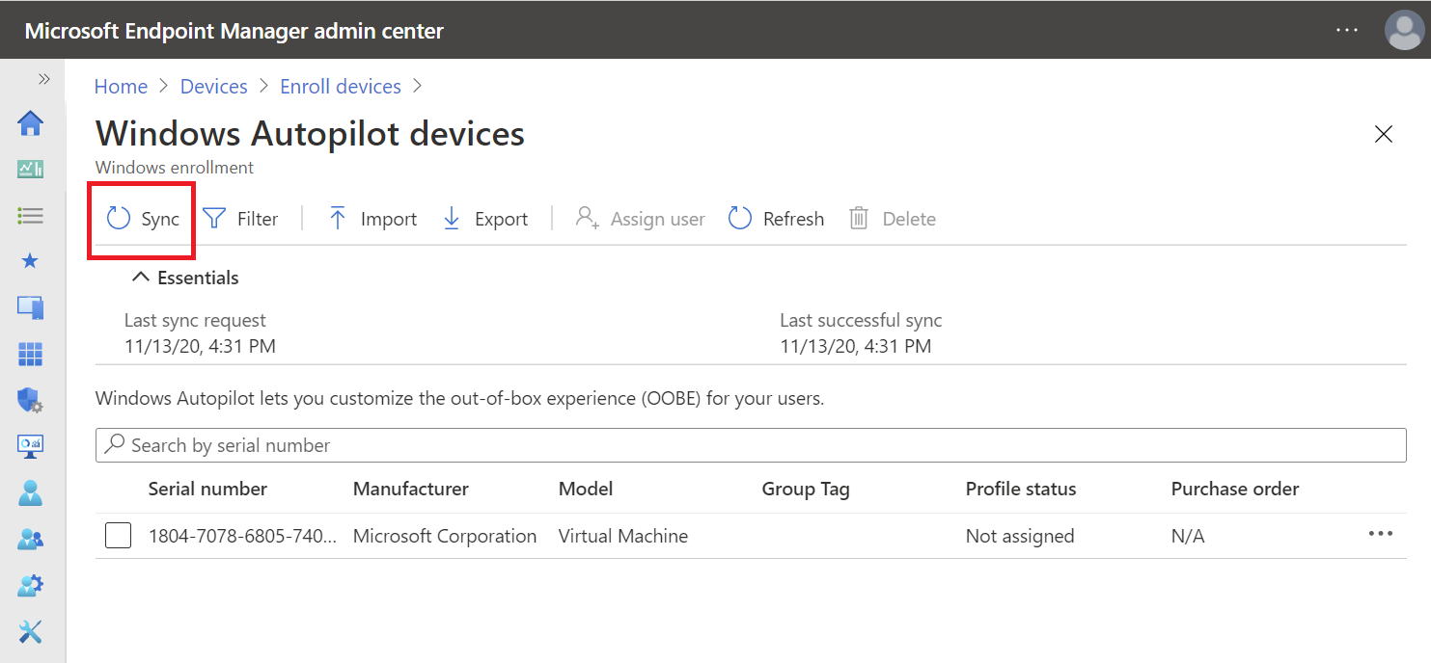This screenshot has height=663, width=1431.
Task: Click Import in the command bar
Action: (372, 219)
